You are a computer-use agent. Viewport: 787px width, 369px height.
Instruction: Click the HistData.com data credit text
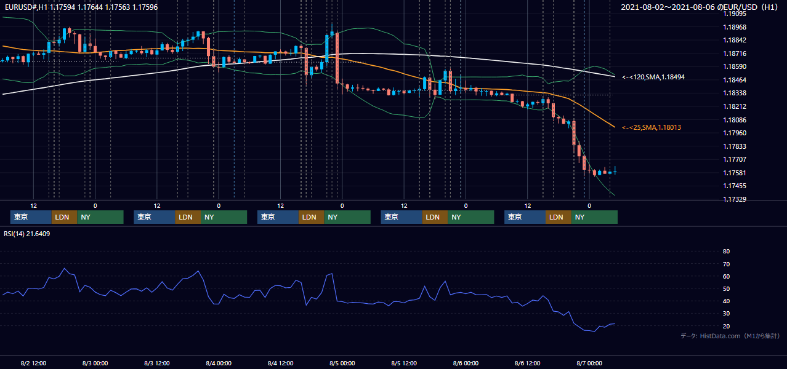730,336
